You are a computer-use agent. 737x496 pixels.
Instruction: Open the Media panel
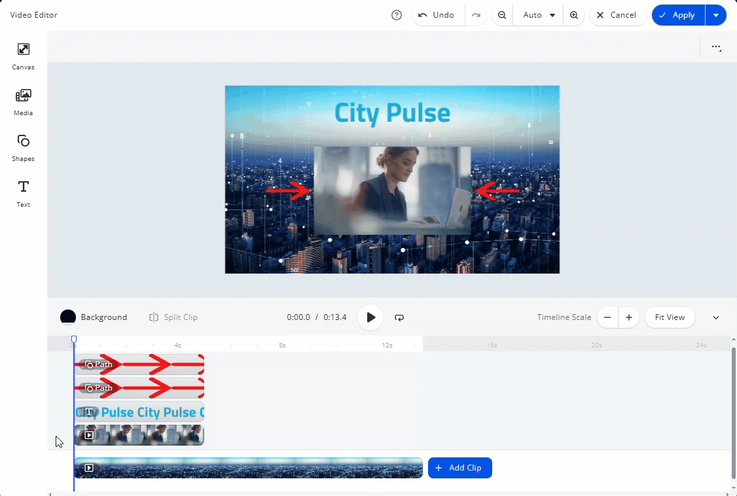(23, 102)
